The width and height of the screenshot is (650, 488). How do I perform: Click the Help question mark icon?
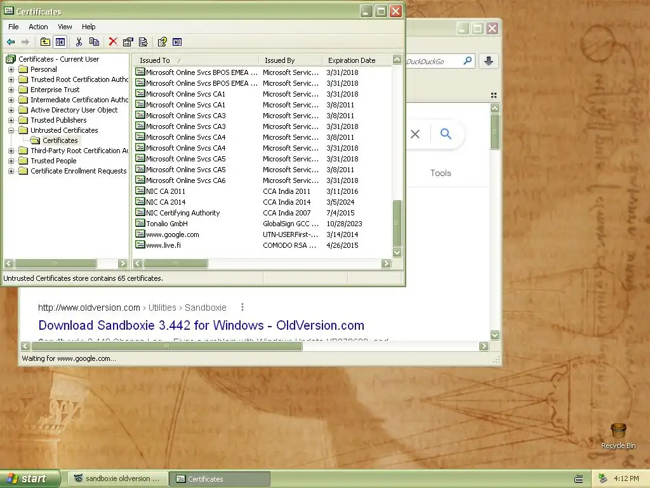pos(162,42)
